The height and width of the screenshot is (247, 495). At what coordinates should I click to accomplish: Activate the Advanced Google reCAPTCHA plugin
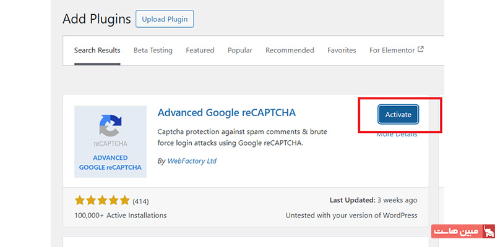pyautogui.click(x=398, y=115)
